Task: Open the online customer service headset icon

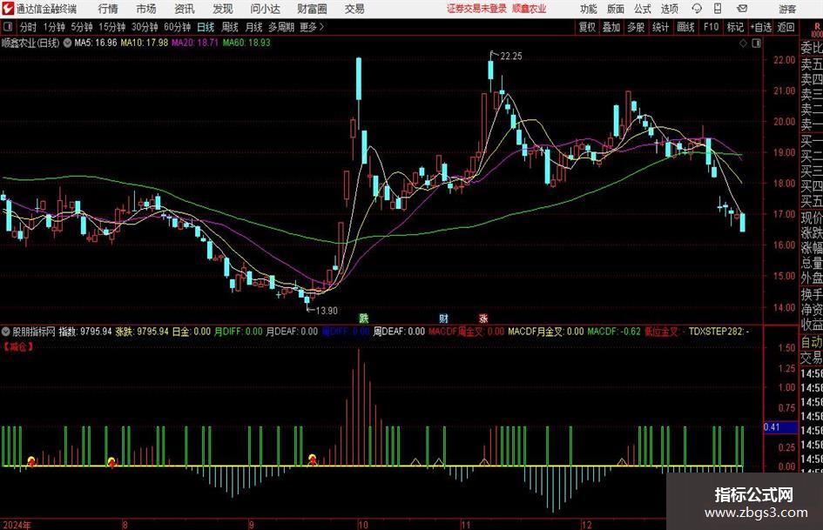Action: point(697,9)
